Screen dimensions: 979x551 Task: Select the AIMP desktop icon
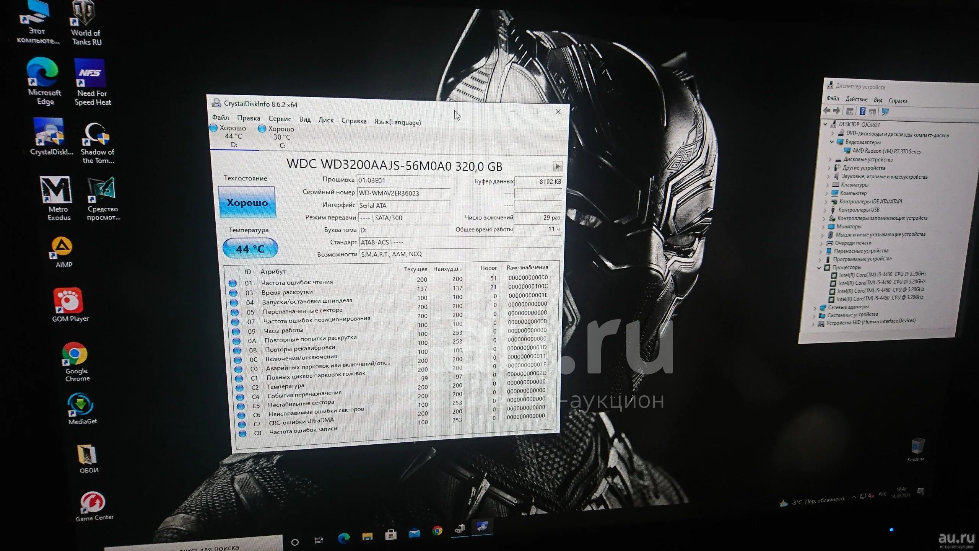63,253
